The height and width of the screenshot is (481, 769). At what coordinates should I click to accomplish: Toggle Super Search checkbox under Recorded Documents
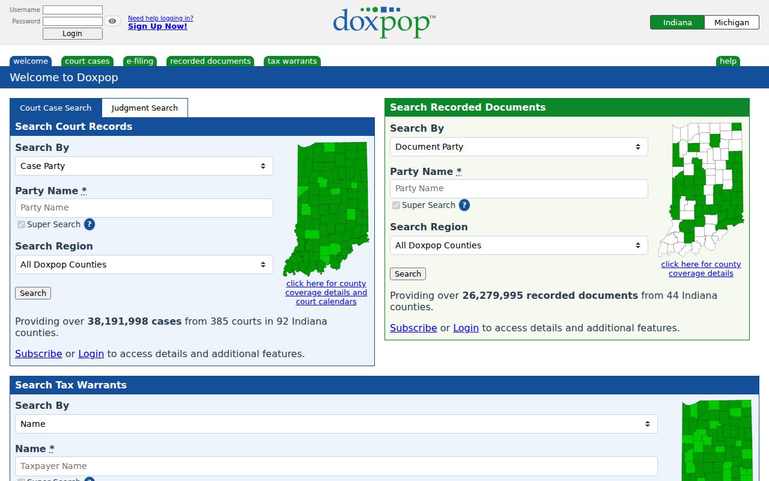tap(397, 205)
